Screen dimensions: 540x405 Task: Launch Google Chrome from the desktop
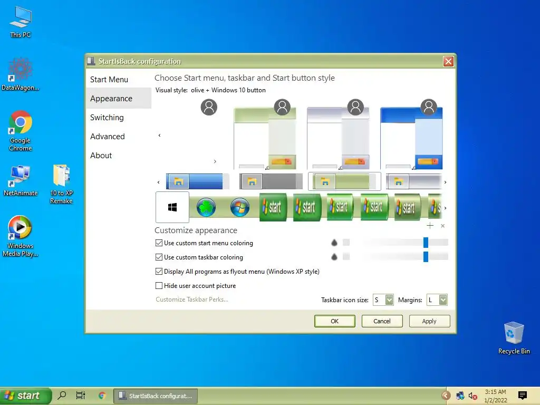click(21, 131)
